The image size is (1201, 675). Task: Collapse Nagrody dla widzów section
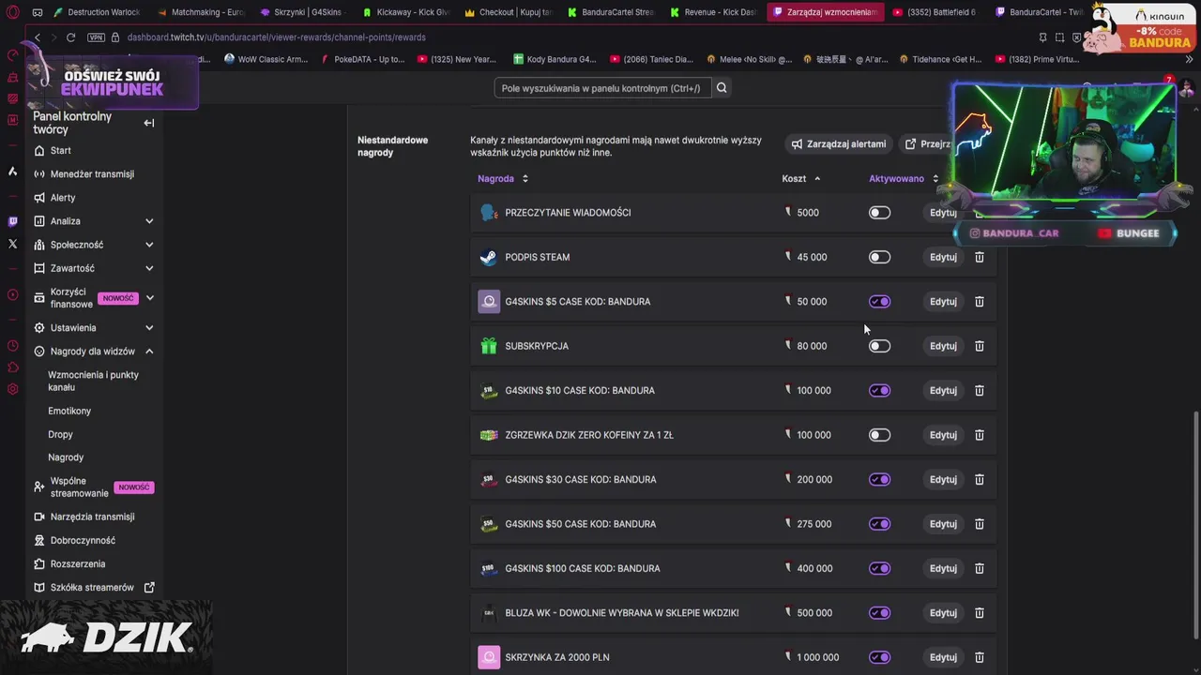click(149, 352)
